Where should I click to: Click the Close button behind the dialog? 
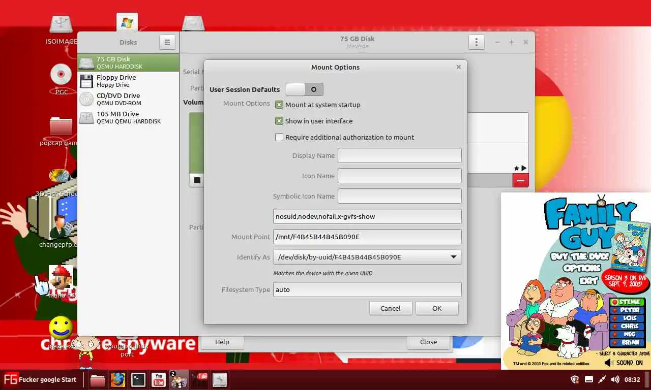pos(428,342)
